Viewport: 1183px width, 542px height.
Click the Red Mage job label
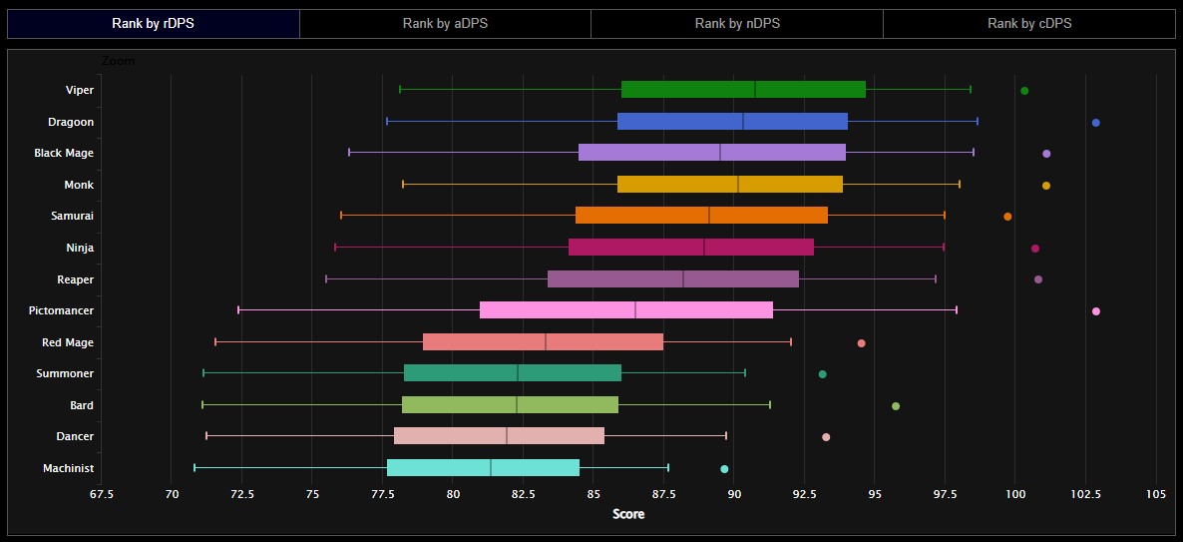click(x=68, y=342)
